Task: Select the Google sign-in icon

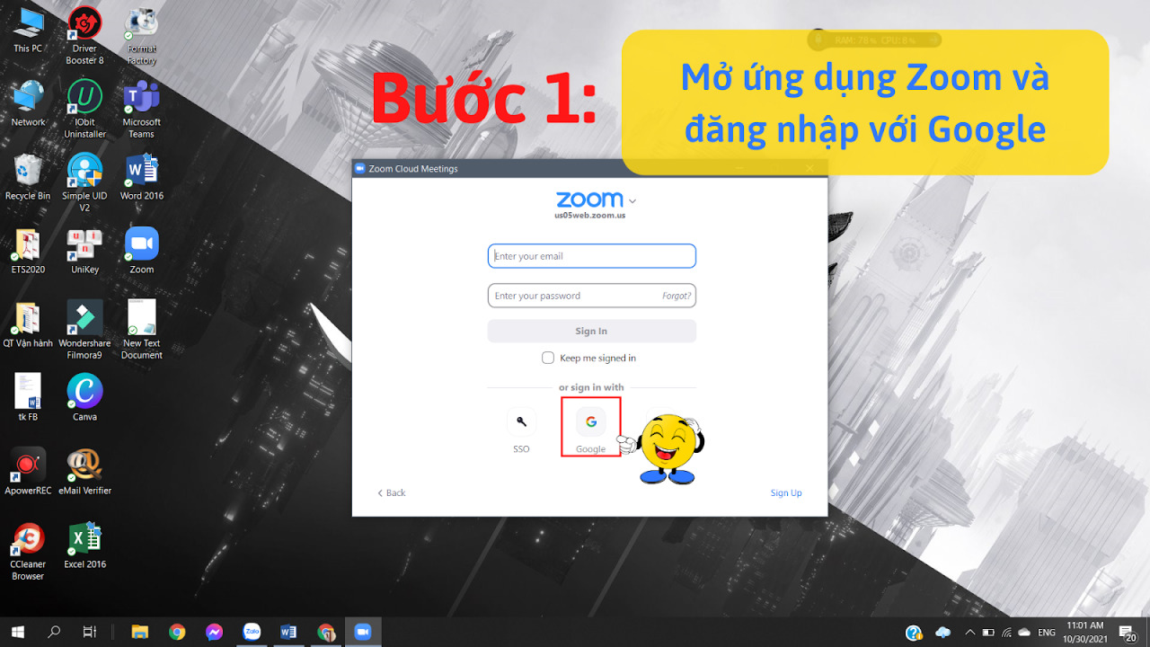Action: (x=590, y=421)
